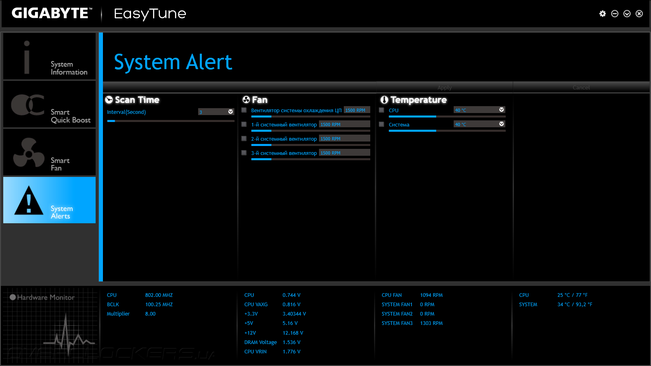Screen dimensions: 651x366
Task: Go to Smart Fan tab
Action: tap(50, 152)
